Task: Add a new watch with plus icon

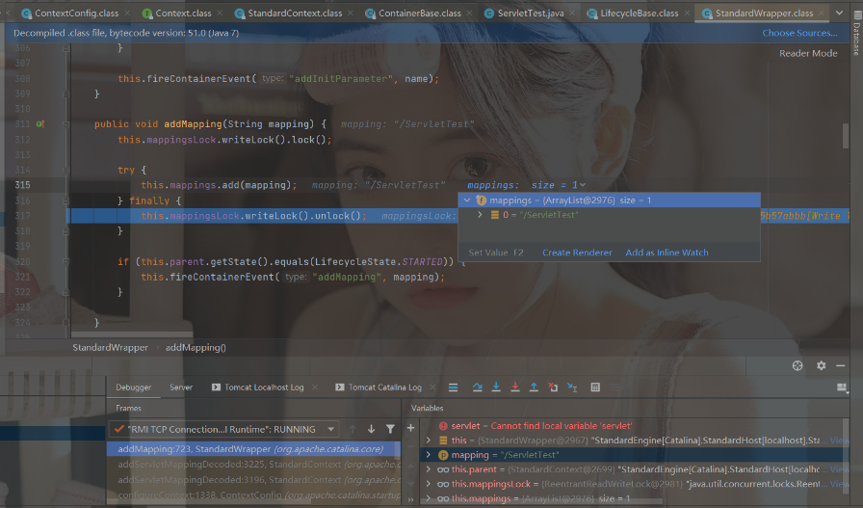Action: pos(410,428)
